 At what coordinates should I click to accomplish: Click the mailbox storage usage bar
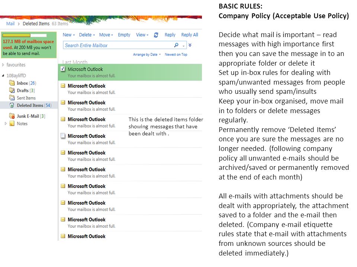25,36
